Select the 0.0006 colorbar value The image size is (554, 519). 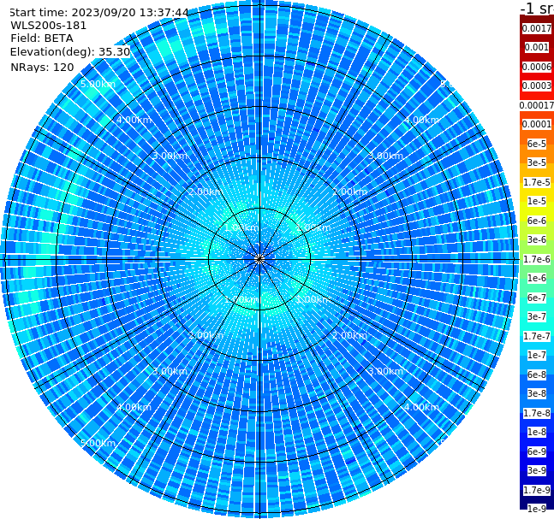(537, 67)
